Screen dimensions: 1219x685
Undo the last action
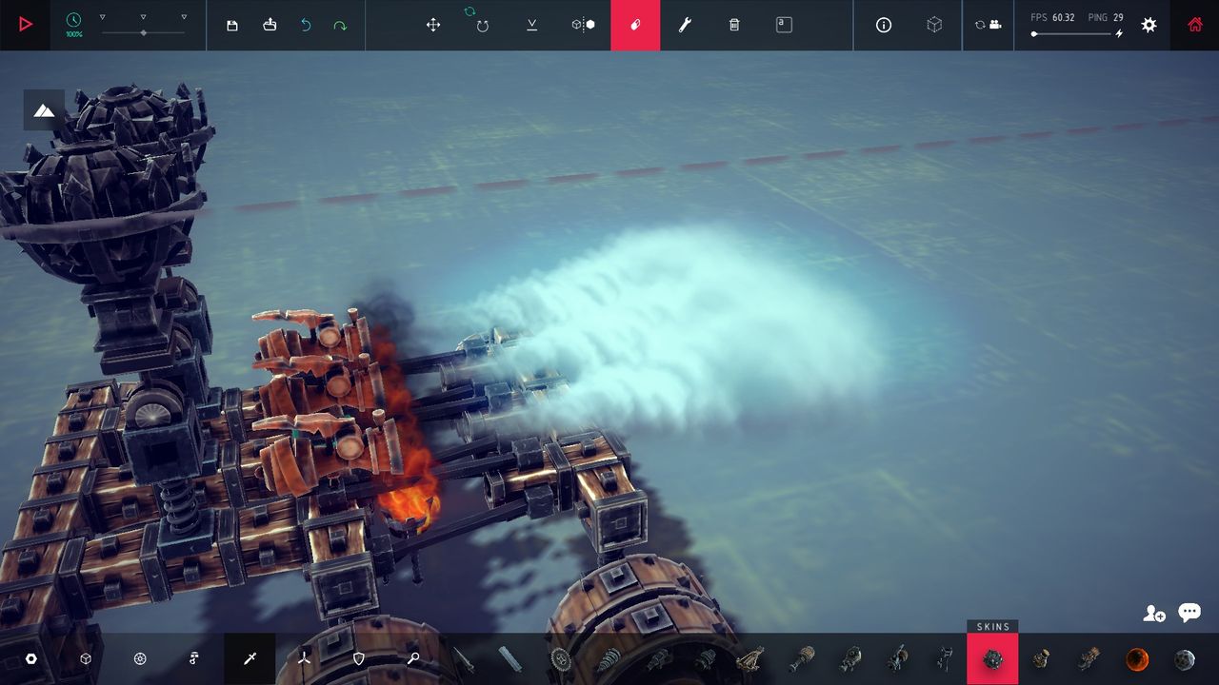click(x=306, y=25)
